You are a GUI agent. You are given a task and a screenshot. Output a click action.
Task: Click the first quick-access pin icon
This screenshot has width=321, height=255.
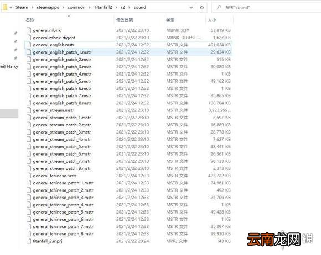(15, 33)
